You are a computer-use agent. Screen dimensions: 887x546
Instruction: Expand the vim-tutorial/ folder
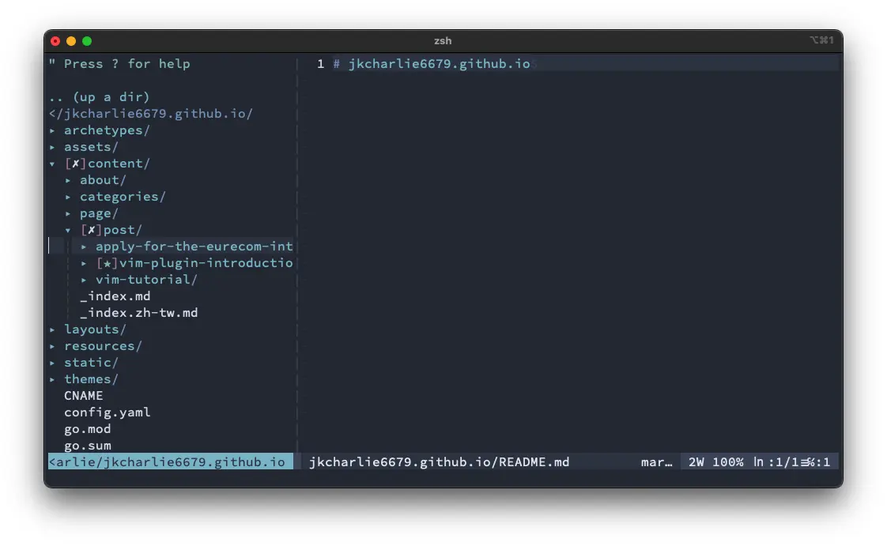pyautogui.click(x=147, y=279)
